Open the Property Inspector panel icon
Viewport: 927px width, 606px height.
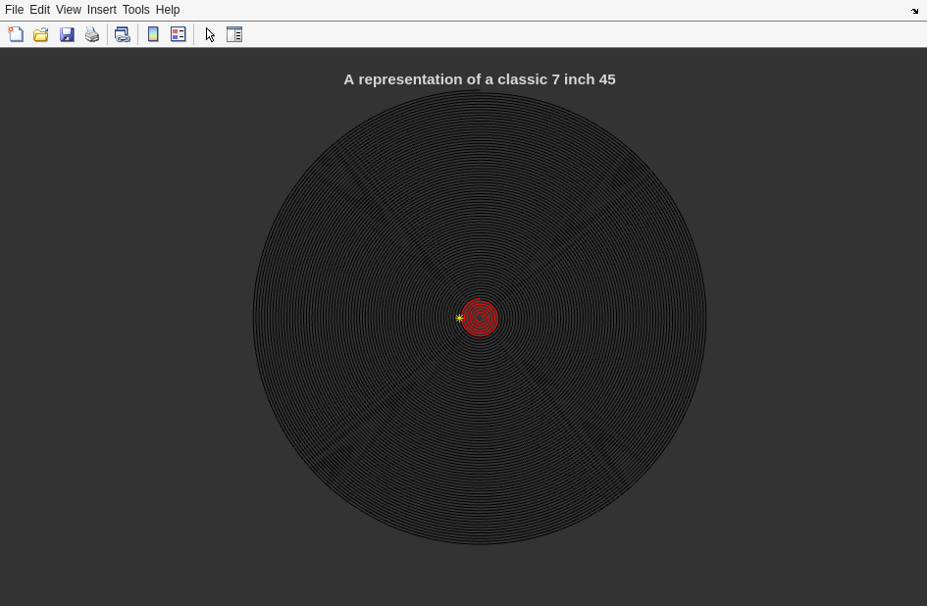point(234,34)
